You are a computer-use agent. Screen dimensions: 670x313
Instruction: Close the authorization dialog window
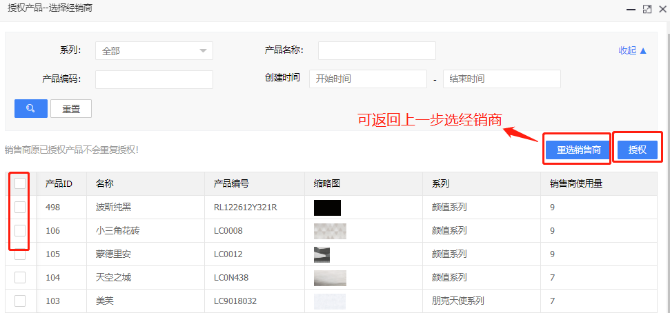pyautogui.click(x=662, y=9)
